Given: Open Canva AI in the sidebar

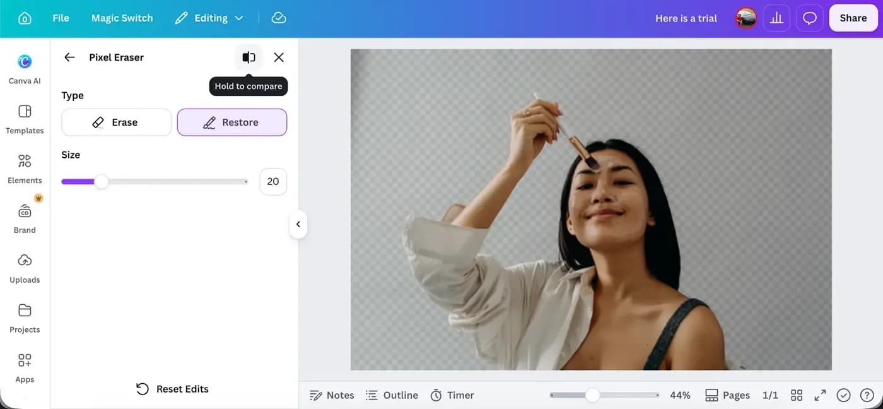Looking at the screenshot, I should click(x=25, y=69).
